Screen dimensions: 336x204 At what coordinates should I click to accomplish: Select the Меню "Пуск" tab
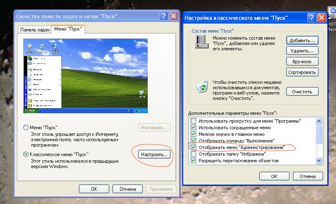click(68, 29)
